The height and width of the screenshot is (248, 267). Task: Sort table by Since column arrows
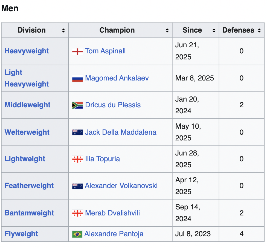[214, 30]
